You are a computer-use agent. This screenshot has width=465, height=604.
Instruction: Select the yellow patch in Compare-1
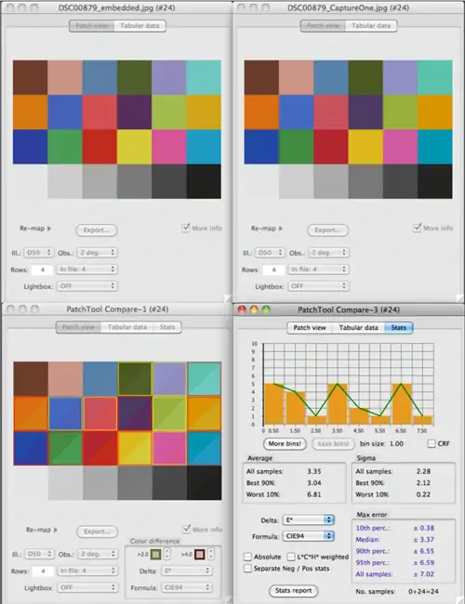tap(135, 448)
